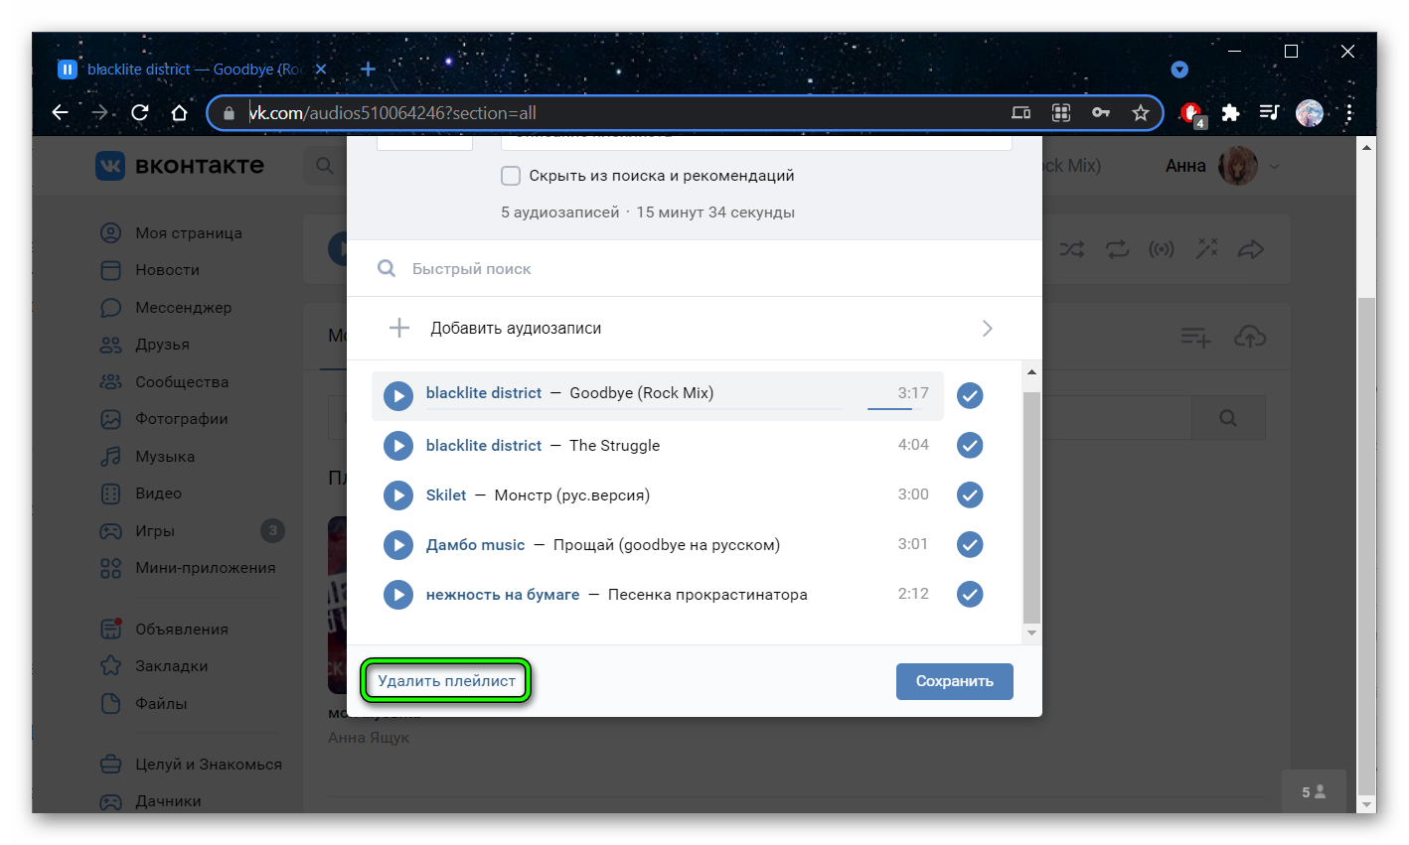
Task: Tick Скрыть из поиска и рекомендаций checkbox
Action: click(511, 176)
